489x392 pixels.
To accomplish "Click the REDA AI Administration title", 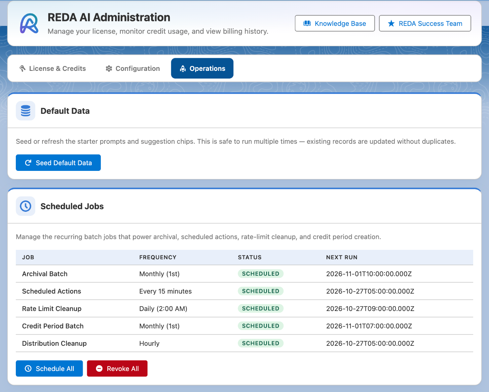I will 109,17.
